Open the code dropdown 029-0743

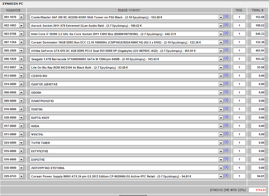coord(21,176)
